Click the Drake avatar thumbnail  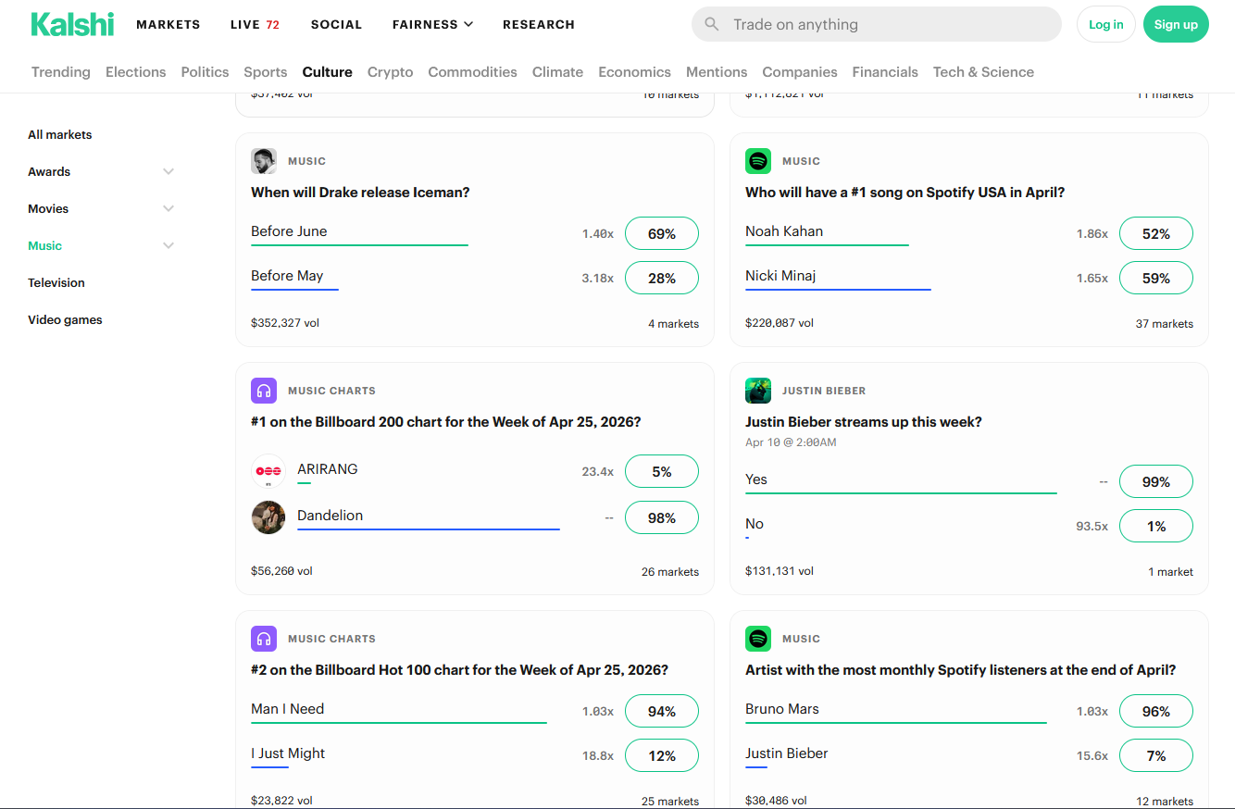(264, 161)
